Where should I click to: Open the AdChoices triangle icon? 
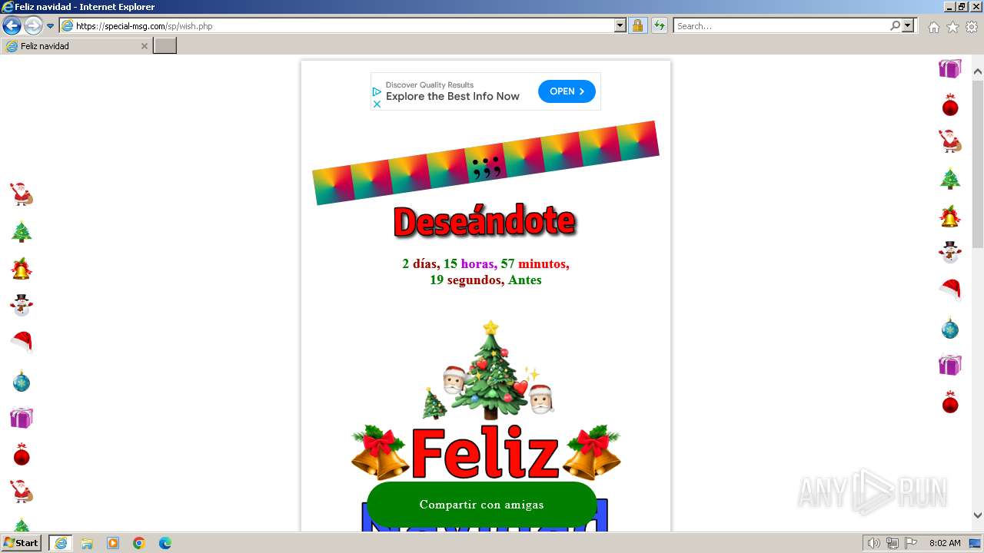(x=377, y=91)
